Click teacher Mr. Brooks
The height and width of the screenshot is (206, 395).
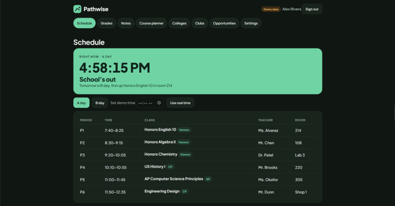coord(268,168)
